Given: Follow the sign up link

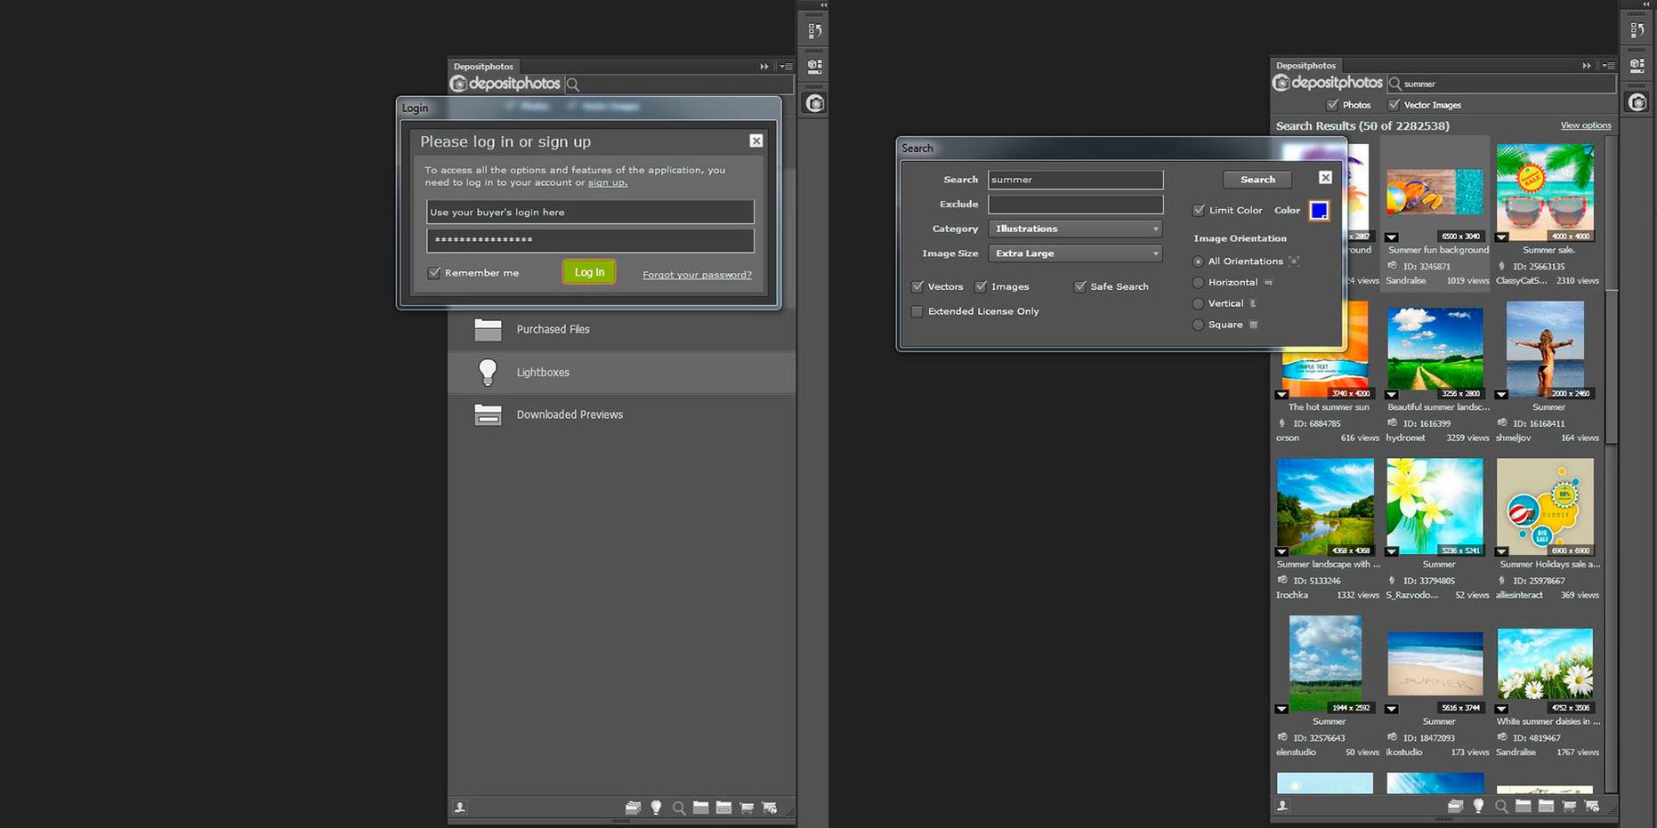Looking at the screenshot, I should click(607, 183).
